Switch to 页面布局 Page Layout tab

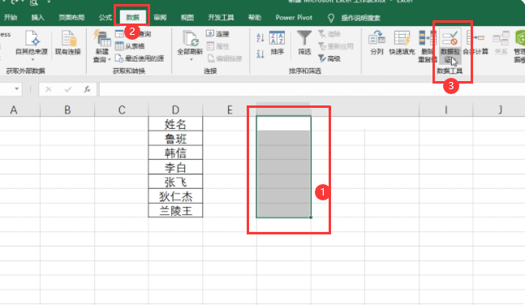pos(71,18)
